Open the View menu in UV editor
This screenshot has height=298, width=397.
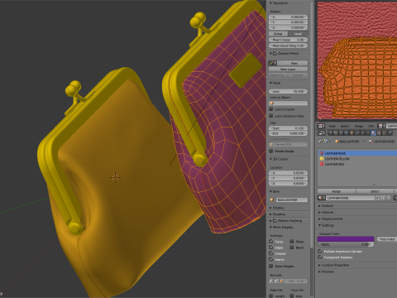[x=332, y=126]
